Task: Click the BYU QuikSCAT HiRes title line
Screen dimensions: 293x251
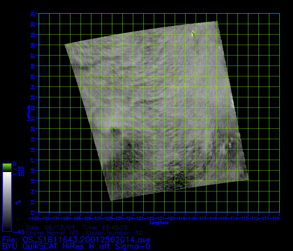Action: pyautogui.click(x=76, y=246)
